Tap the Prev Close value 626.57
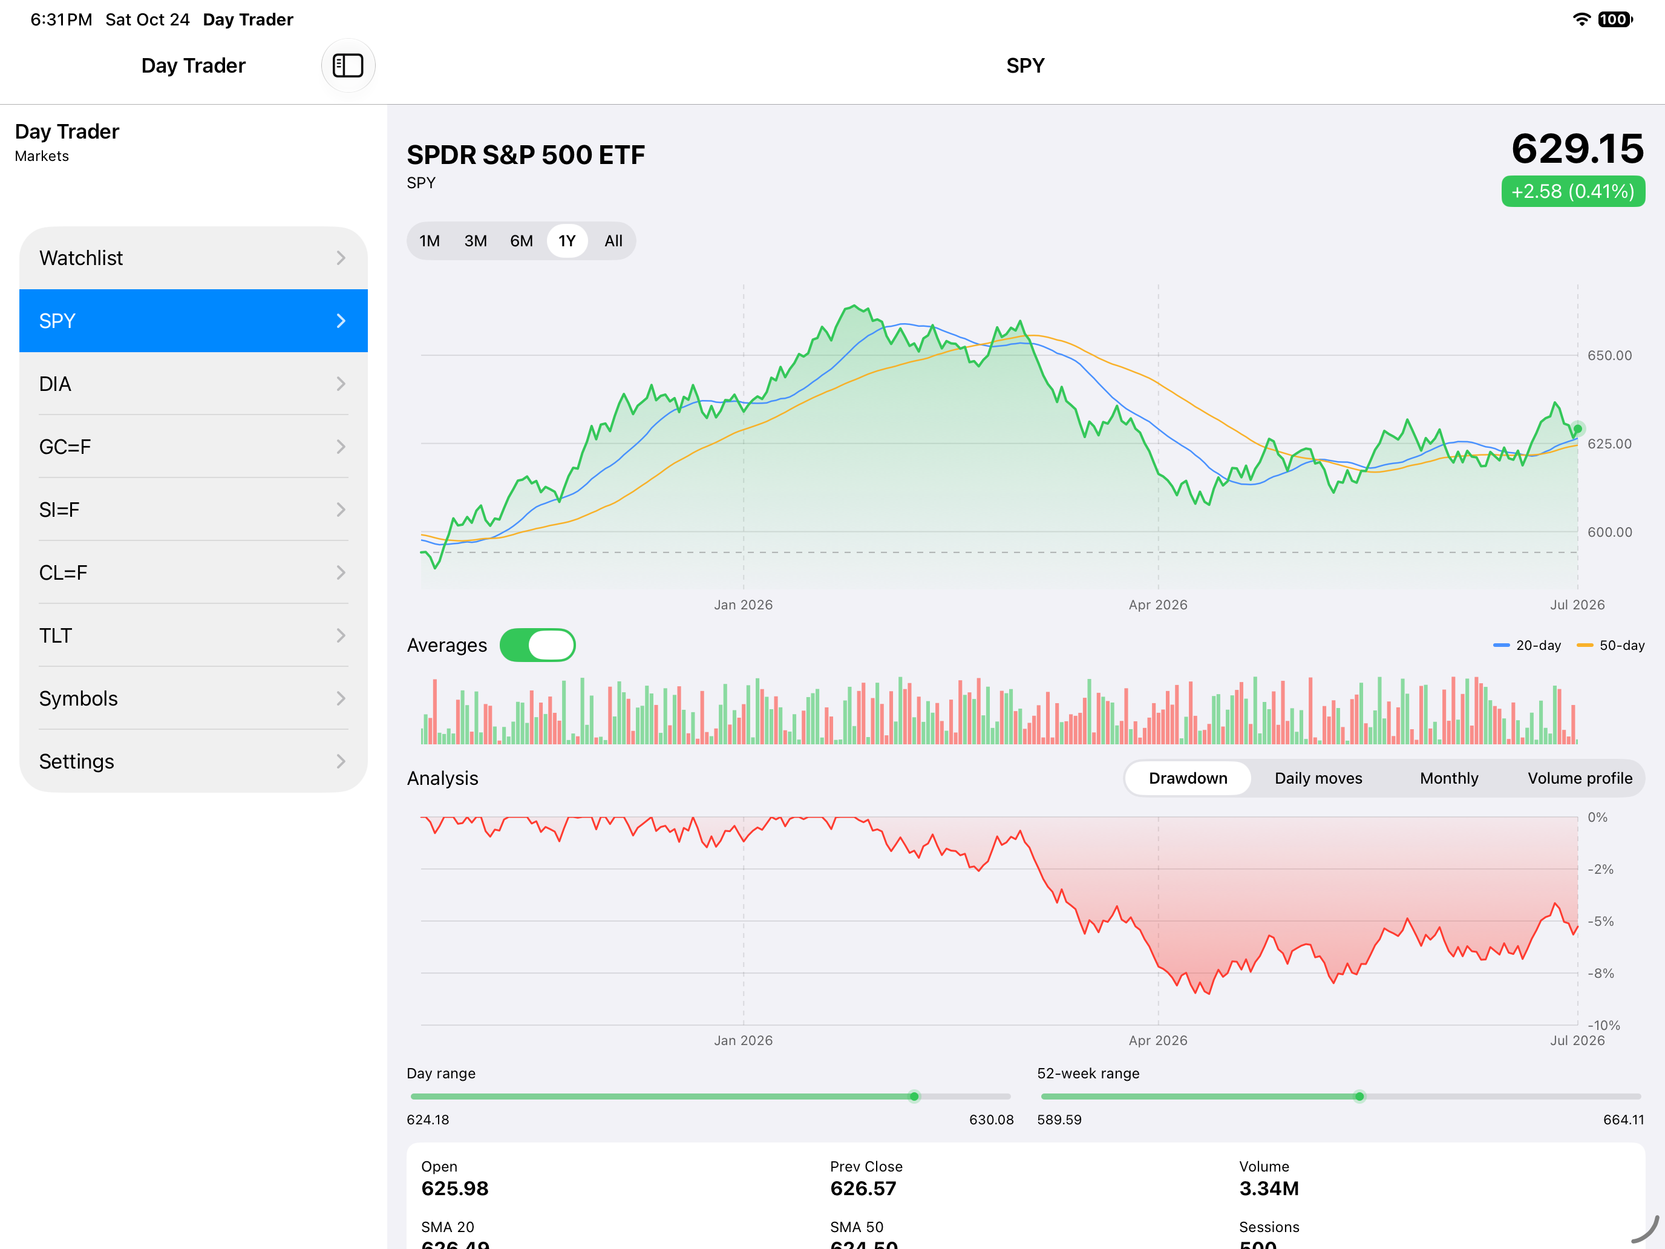This screenshot has width=1665, height=1249. point(863,1188)
